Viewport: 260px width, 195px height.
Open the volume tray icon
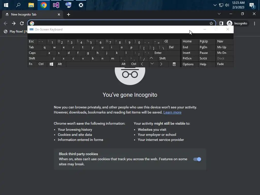(227, 5)
